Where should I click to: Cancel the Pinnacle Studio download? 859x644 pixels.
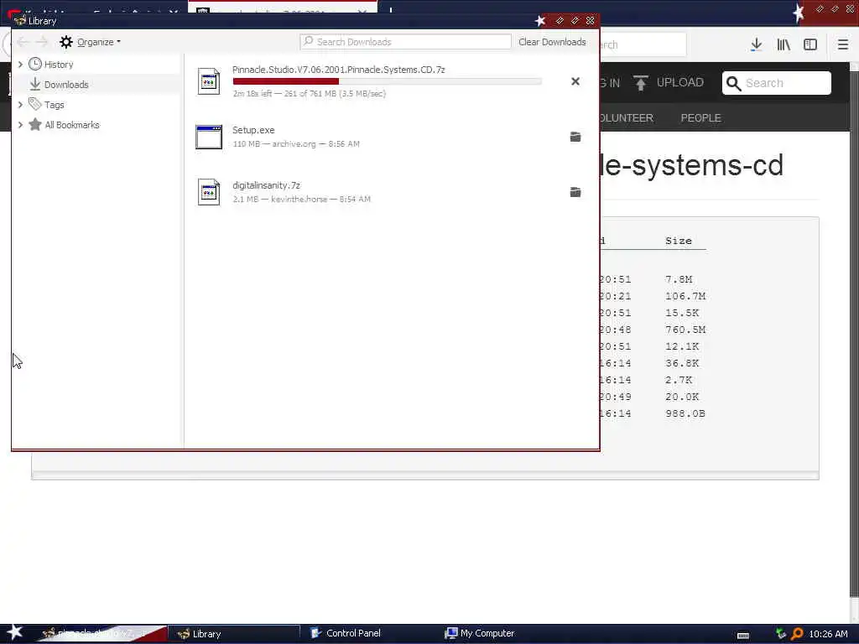click(575, 81)
